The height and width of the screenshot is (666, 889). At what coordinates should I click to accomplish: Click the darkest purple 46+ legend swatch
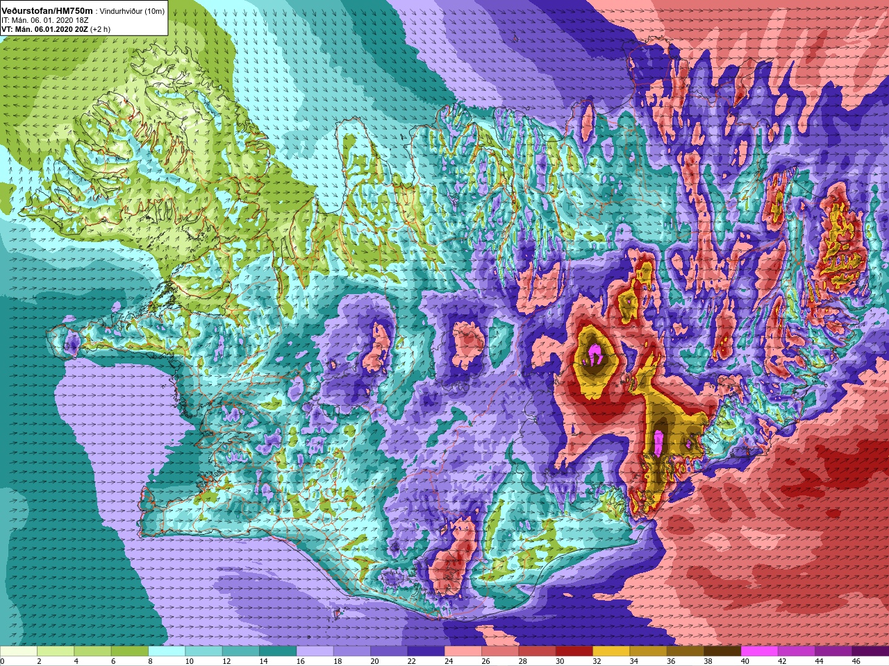(x=870, y=651)
